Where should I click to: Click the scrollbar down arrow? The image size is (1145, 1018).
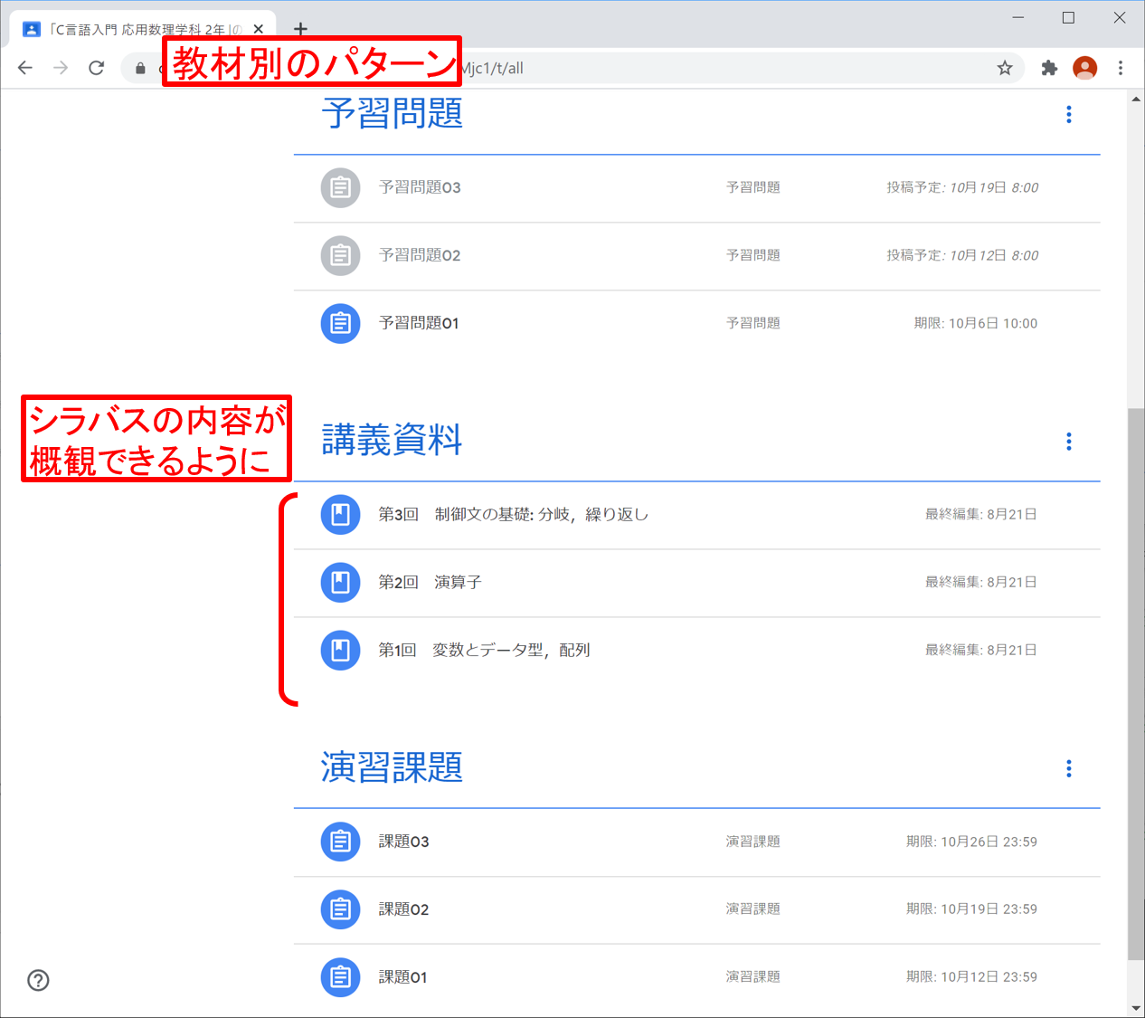[x=1136, y=1008]
